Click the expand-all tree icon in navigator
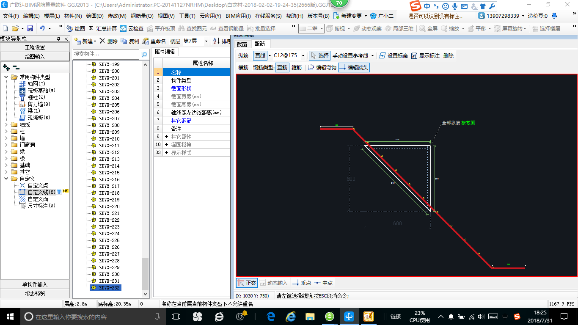The width and height of the screenshot is (578, 325). (6, 67)
